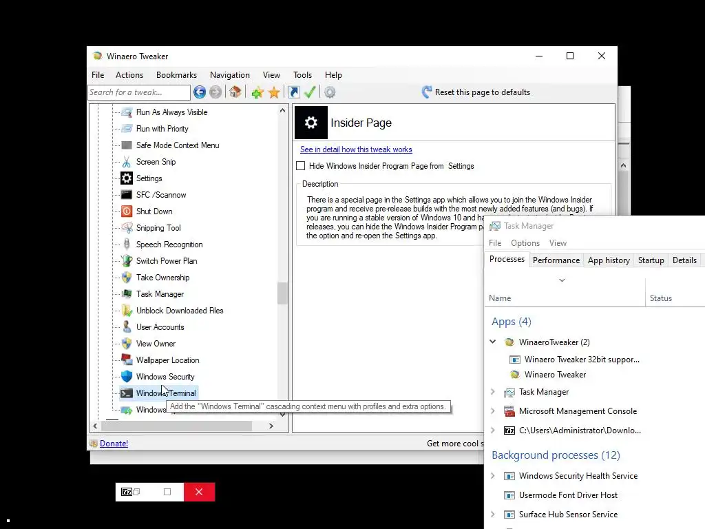Collapse WinaeroTweaker (2) group in Task Manager

(493, 342)
